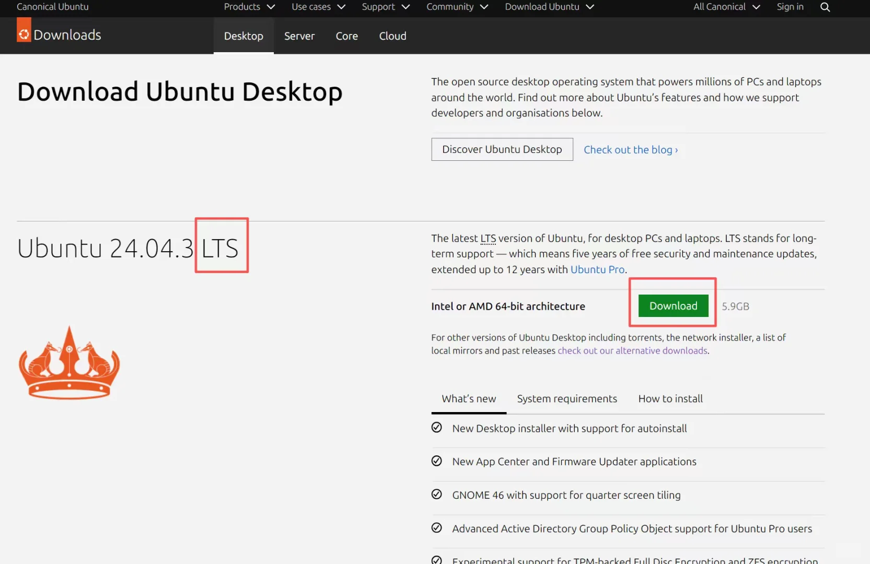
Task: Expand the Support dropdown menu
Action: [386, 7]
